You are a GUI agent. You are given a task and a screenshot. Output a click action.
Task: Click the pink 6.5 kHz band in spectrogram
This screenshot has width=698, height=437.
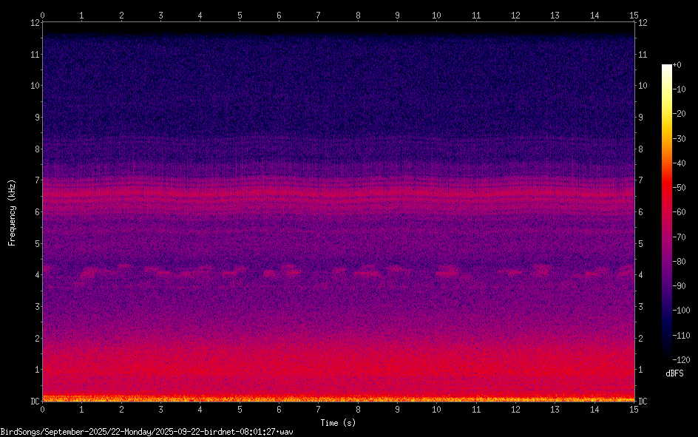[339, 194]
